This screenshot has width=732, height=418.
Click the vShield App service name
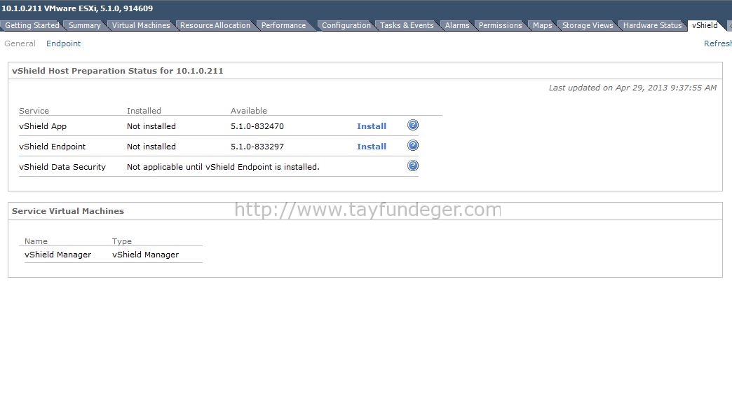pyautogui.click(x=43, y=126)
